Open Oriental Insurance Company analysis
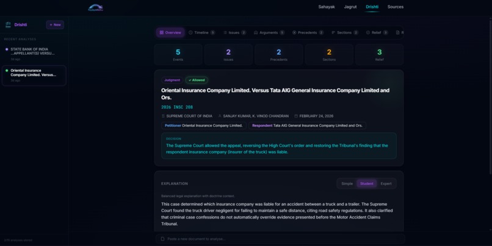Image resolution: width=492 pixels, height=246 pixels. coord(34,76)
